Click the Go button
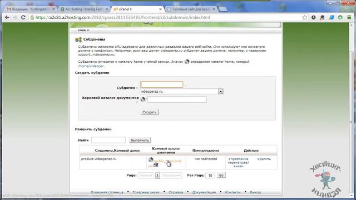The width and height of the screenshot is (356, 200). [x=221, y=176]
